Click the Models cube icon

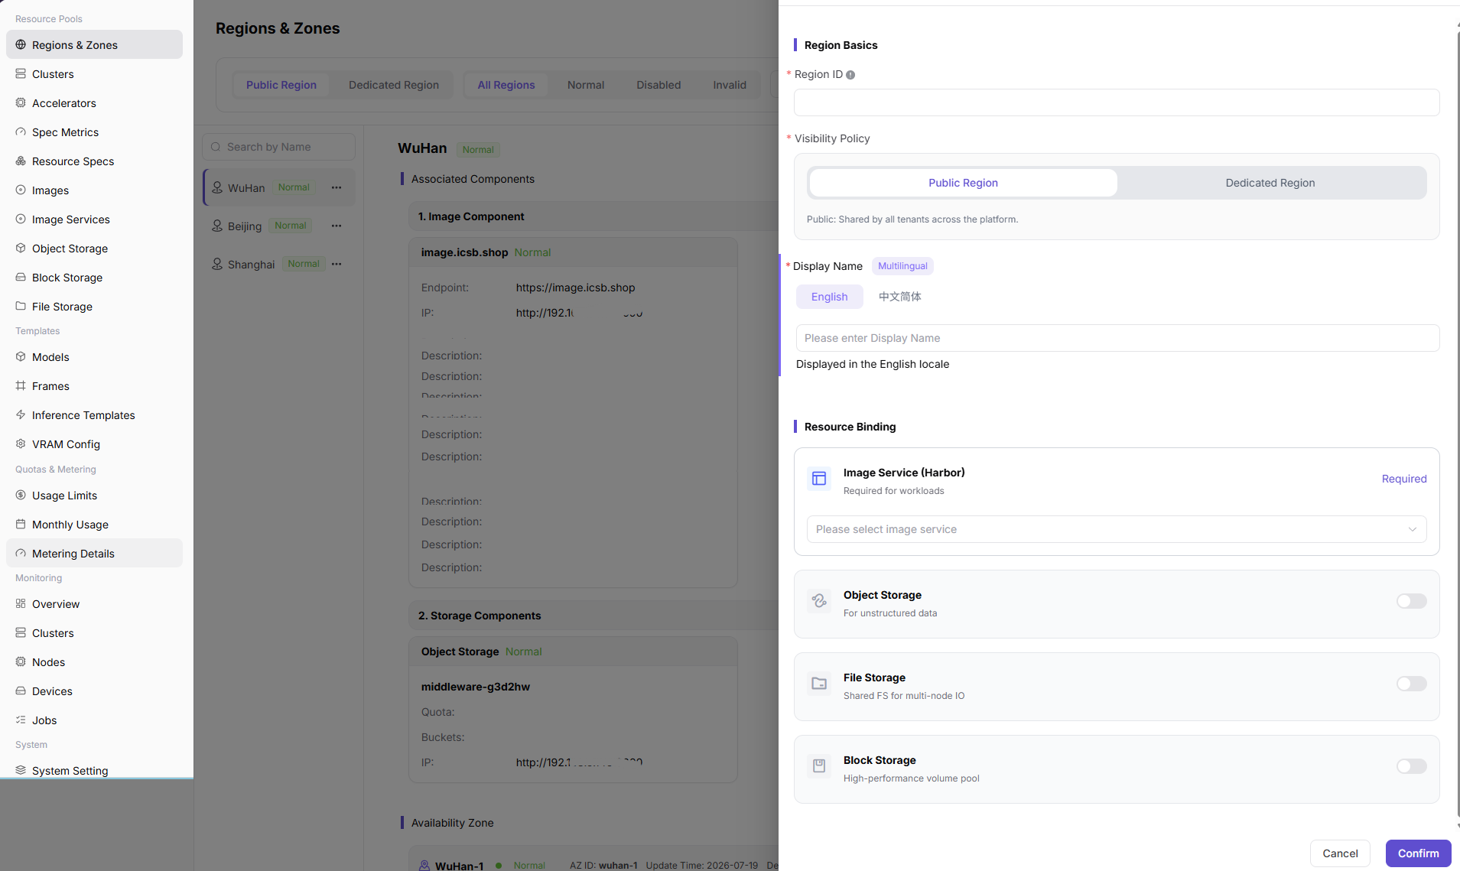click(21, 357)
